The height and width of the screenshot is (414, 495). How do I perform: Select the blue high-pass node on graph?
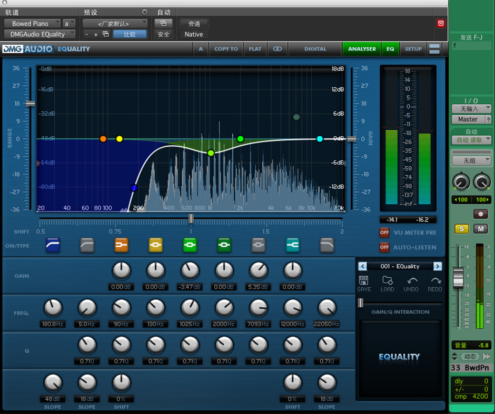pyautogui.click(x=134, y=188)
